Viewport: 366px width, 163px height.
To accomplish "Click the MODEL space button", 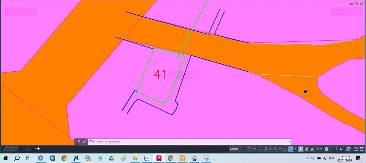I will (x=235, y=149).
